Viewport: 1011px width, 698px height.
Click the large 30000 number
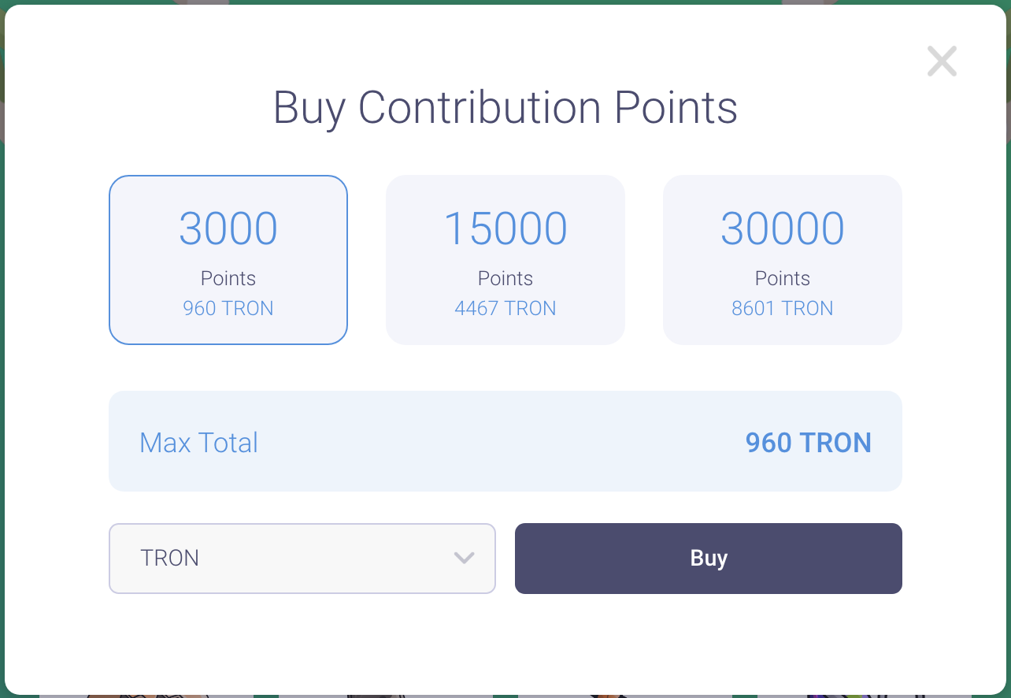click(x=783, y=228)
